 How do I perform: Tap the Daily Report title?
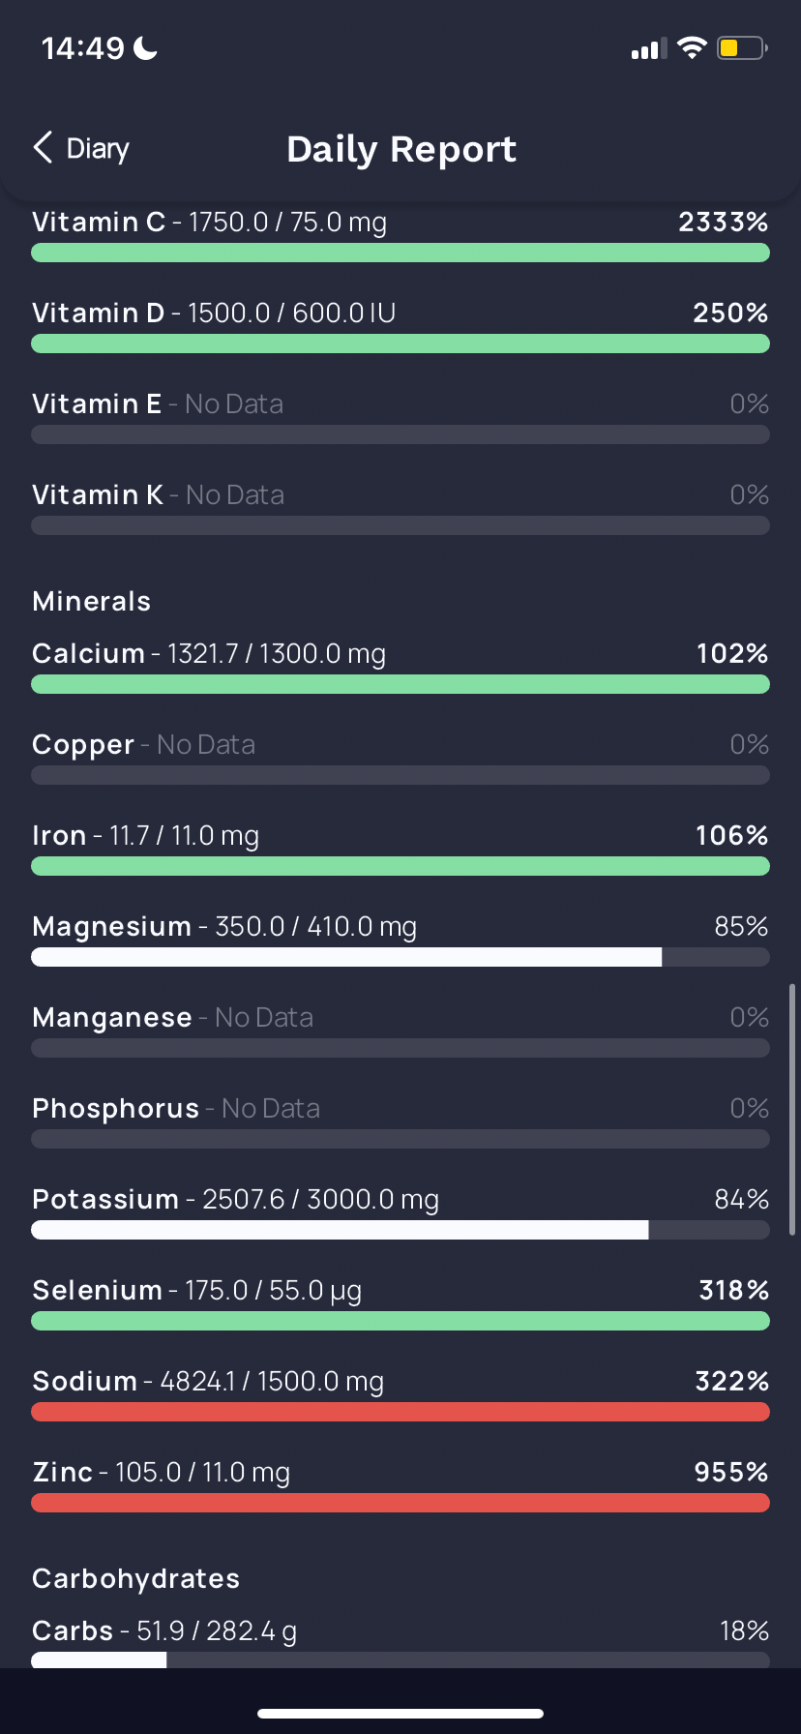(x=401, y=149)
